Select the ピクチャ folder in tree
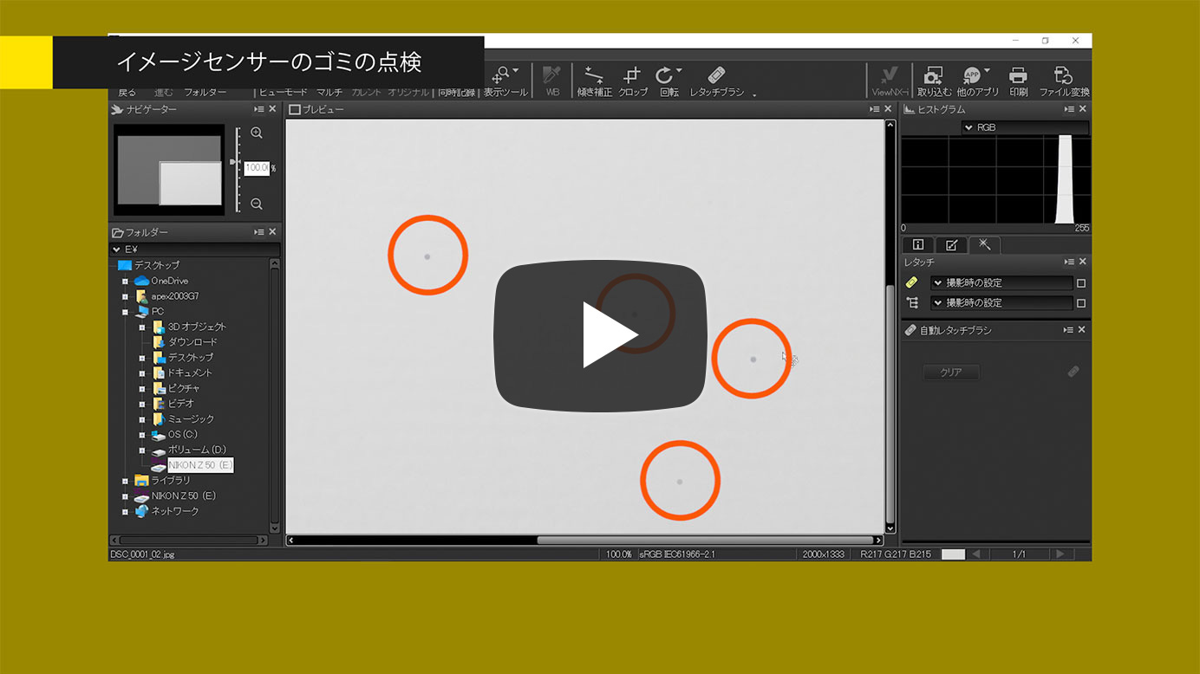The image size is (1200, 674). pyautogui.click(x=183, y=388)
